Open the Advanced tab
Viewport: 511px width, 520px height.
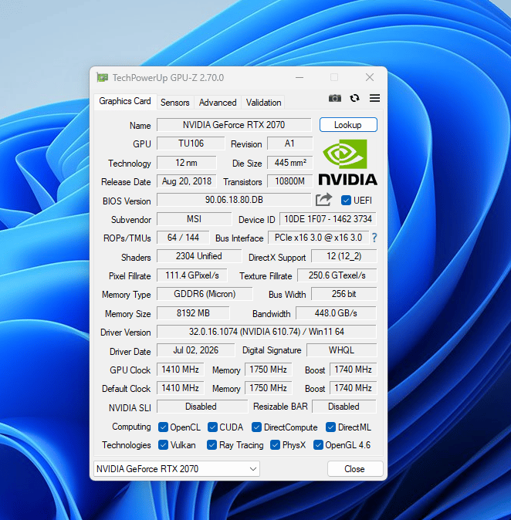(218, 103)
